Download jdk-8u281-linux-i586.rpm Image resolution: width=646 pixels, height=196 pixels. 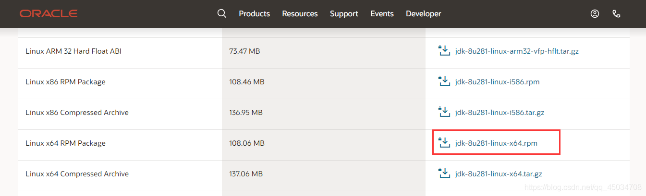click(497, 81)
